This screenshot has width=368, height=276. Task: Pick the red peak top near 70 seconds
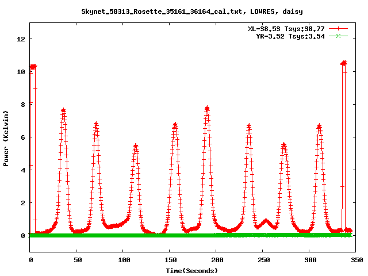[x=96, y=124]
